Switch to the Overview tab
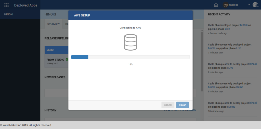Viewport: 261px width, 129px height. coord(54,24)
